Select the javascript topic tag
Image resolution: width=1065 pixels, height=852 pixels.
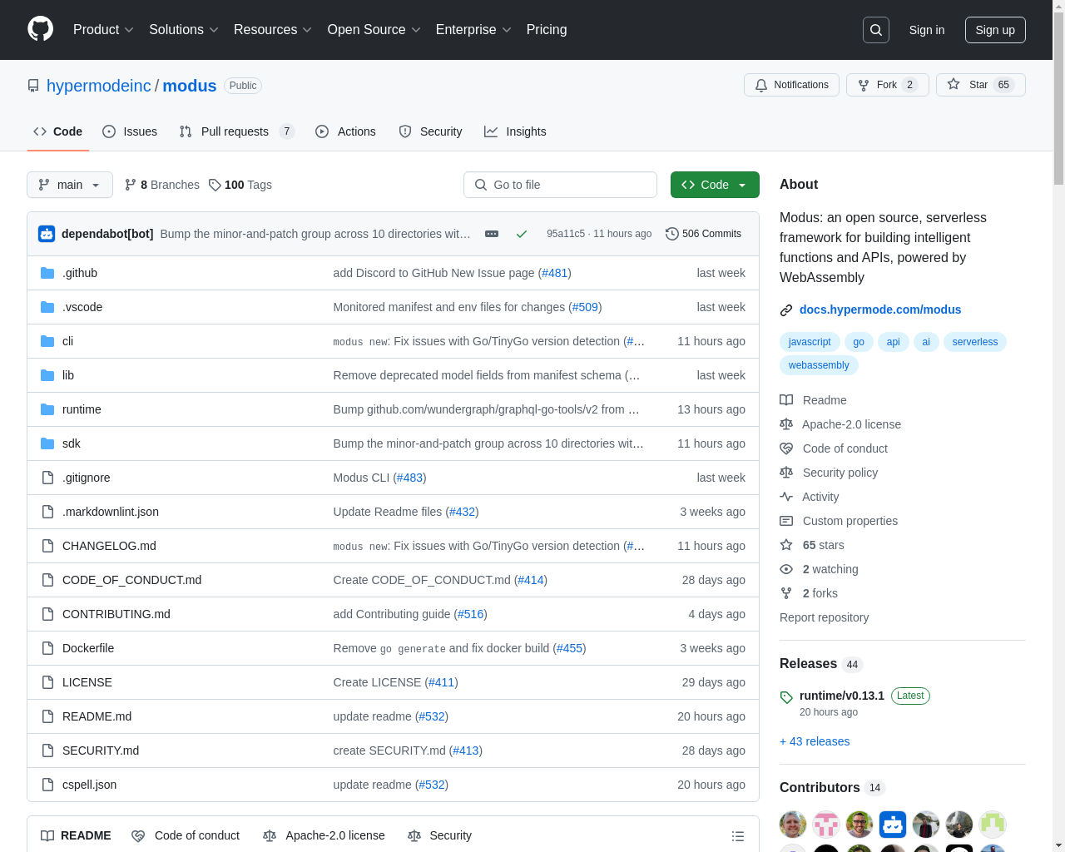click(810, 342)
